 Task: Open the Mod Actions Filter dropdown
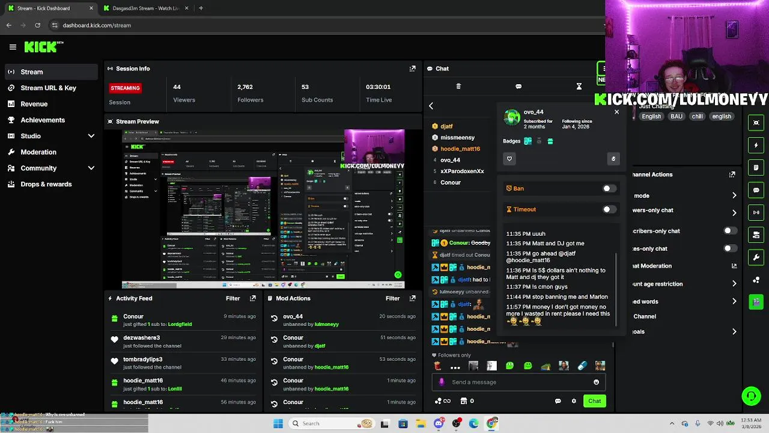point(392,298)
